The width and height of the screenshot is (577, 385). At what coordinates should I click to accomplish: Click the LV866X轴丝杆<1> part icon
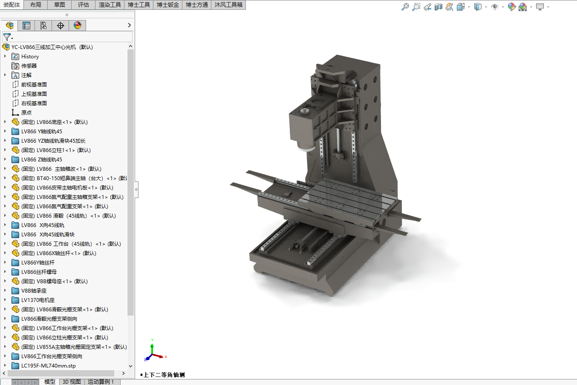point(15,253)
